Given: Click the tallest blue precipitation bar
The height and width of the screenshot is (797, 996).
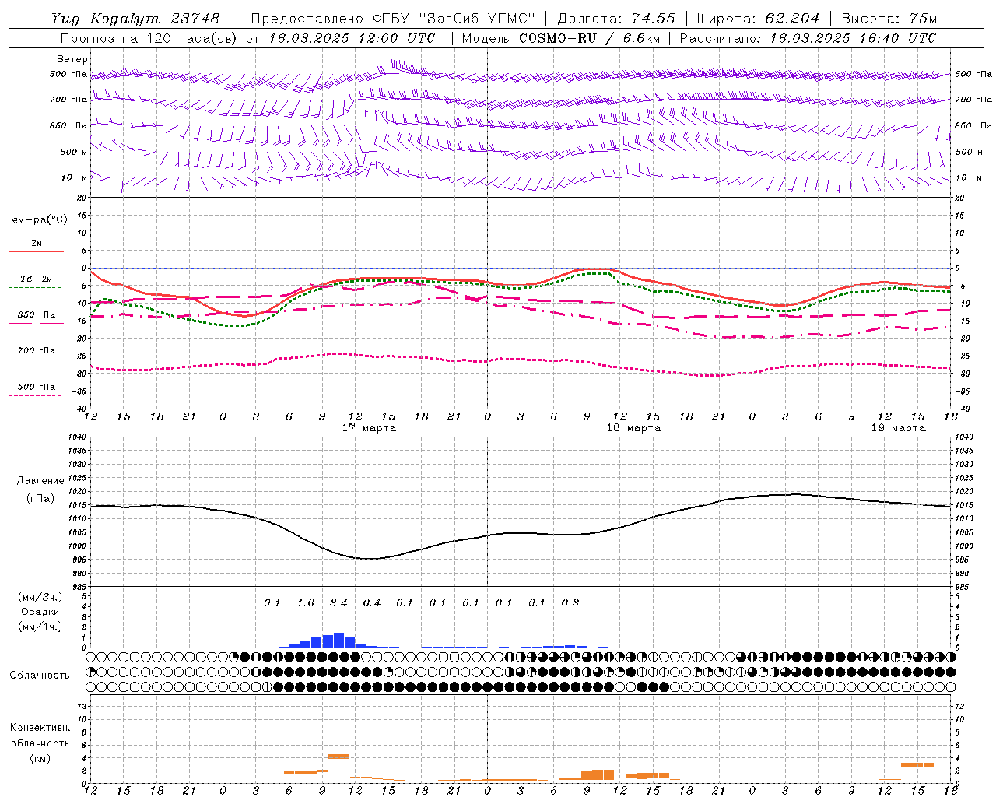Looking at the screenshot, I should point(338,640).
